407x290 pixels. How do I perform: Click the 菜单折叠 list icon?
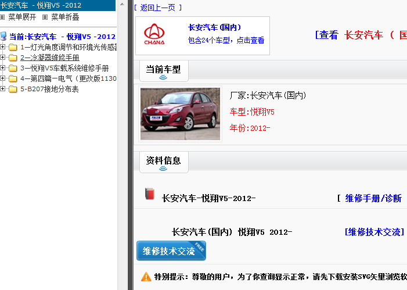tap(45, 17)
